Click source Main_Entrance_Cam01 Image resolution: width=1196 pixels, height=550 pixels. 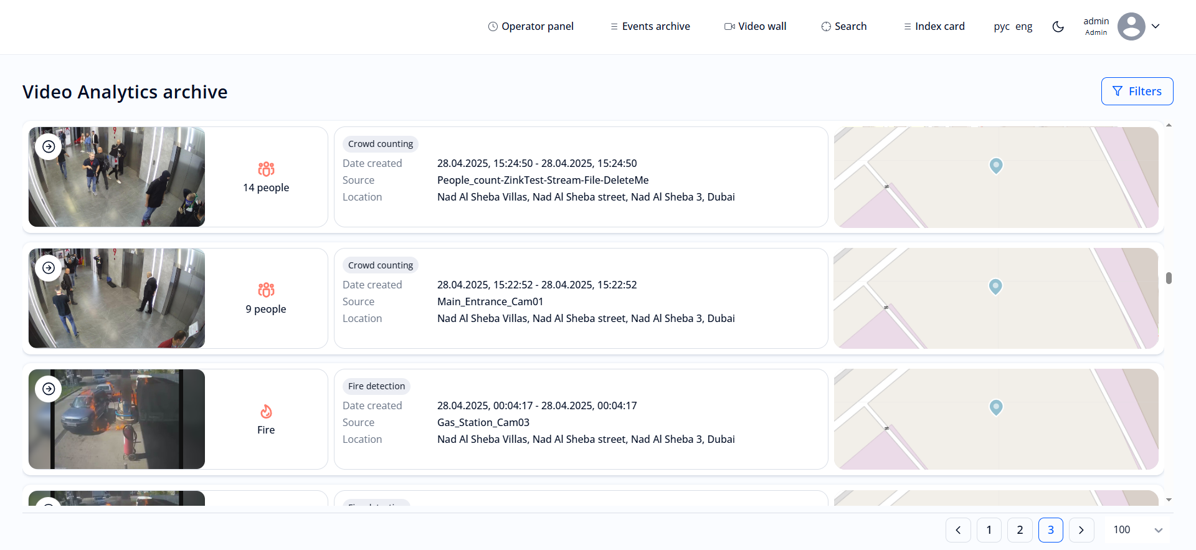tap(490, 301)
